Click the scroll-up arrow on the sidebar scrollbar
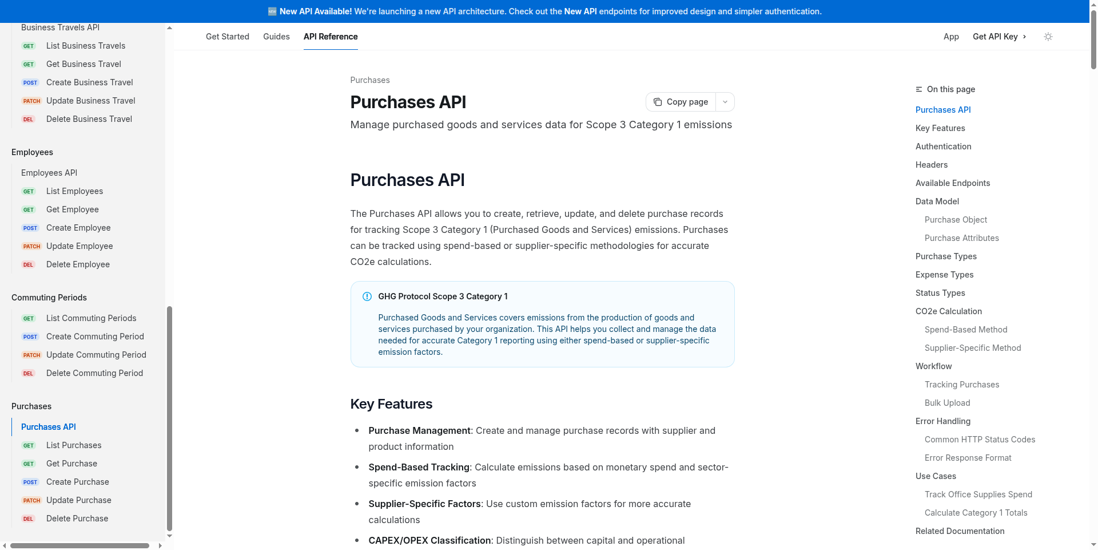This screenshot has width=1098, height=550. (x=169, y=27)
